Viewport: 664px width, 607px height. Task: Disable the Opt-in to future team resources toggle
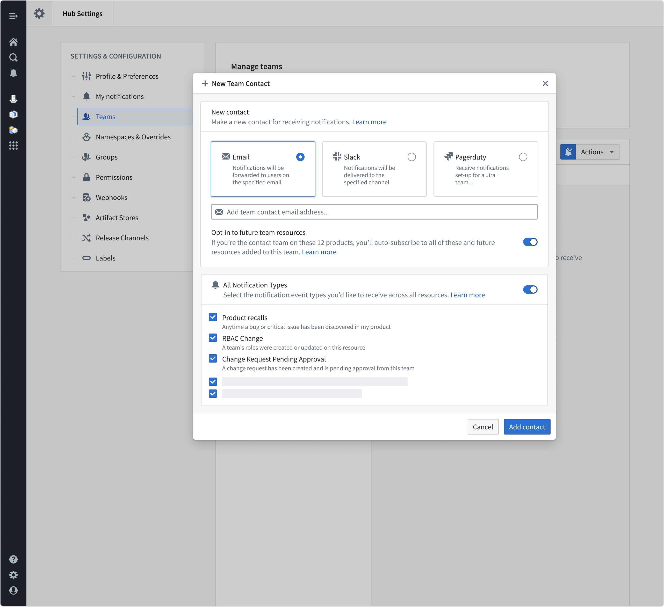(x=530, y=242)
